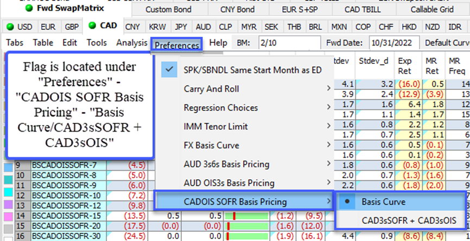Switch to the MYR currency tab
This screenshot has width=470, height=241.
pyautogui.click(x=249, y=27)
